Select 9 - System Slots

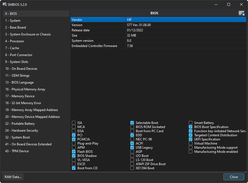[36, 62]
